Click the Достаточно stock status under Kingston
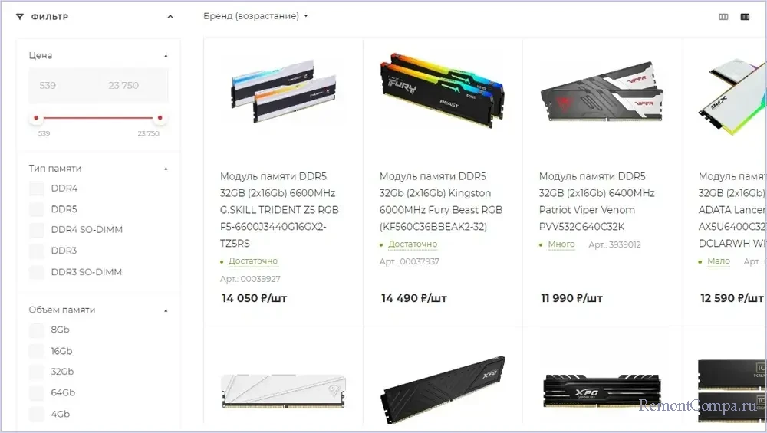The width and height of the screenshot is (767, 433). pos(413,244)
